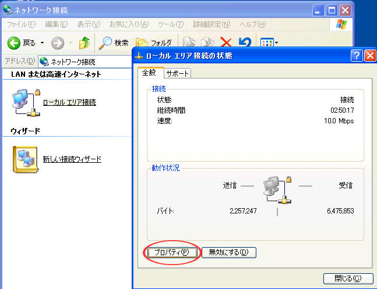Click the 新しい接続ウィザード link label
The width and height of the screenshot is (377, 289).
pos(72,159)
